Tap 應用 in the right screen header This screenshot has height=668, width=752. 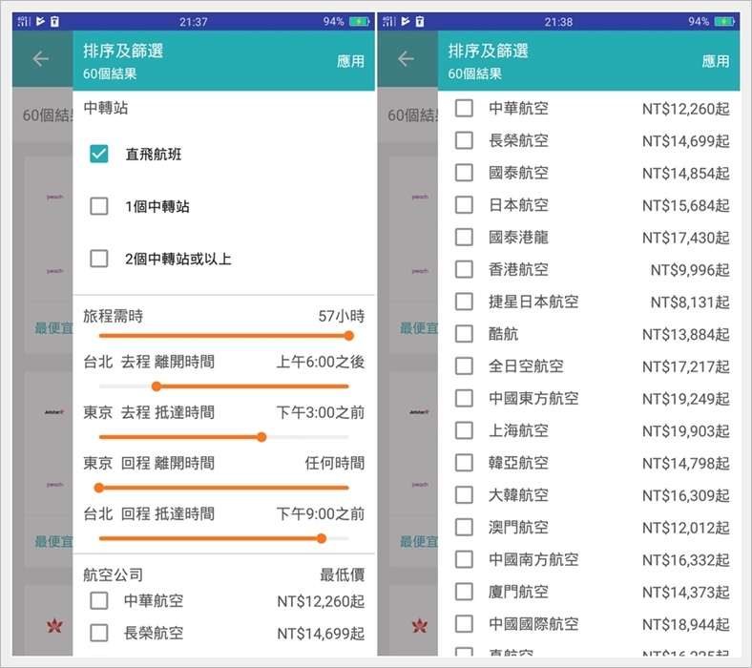(x=715, y=61)
